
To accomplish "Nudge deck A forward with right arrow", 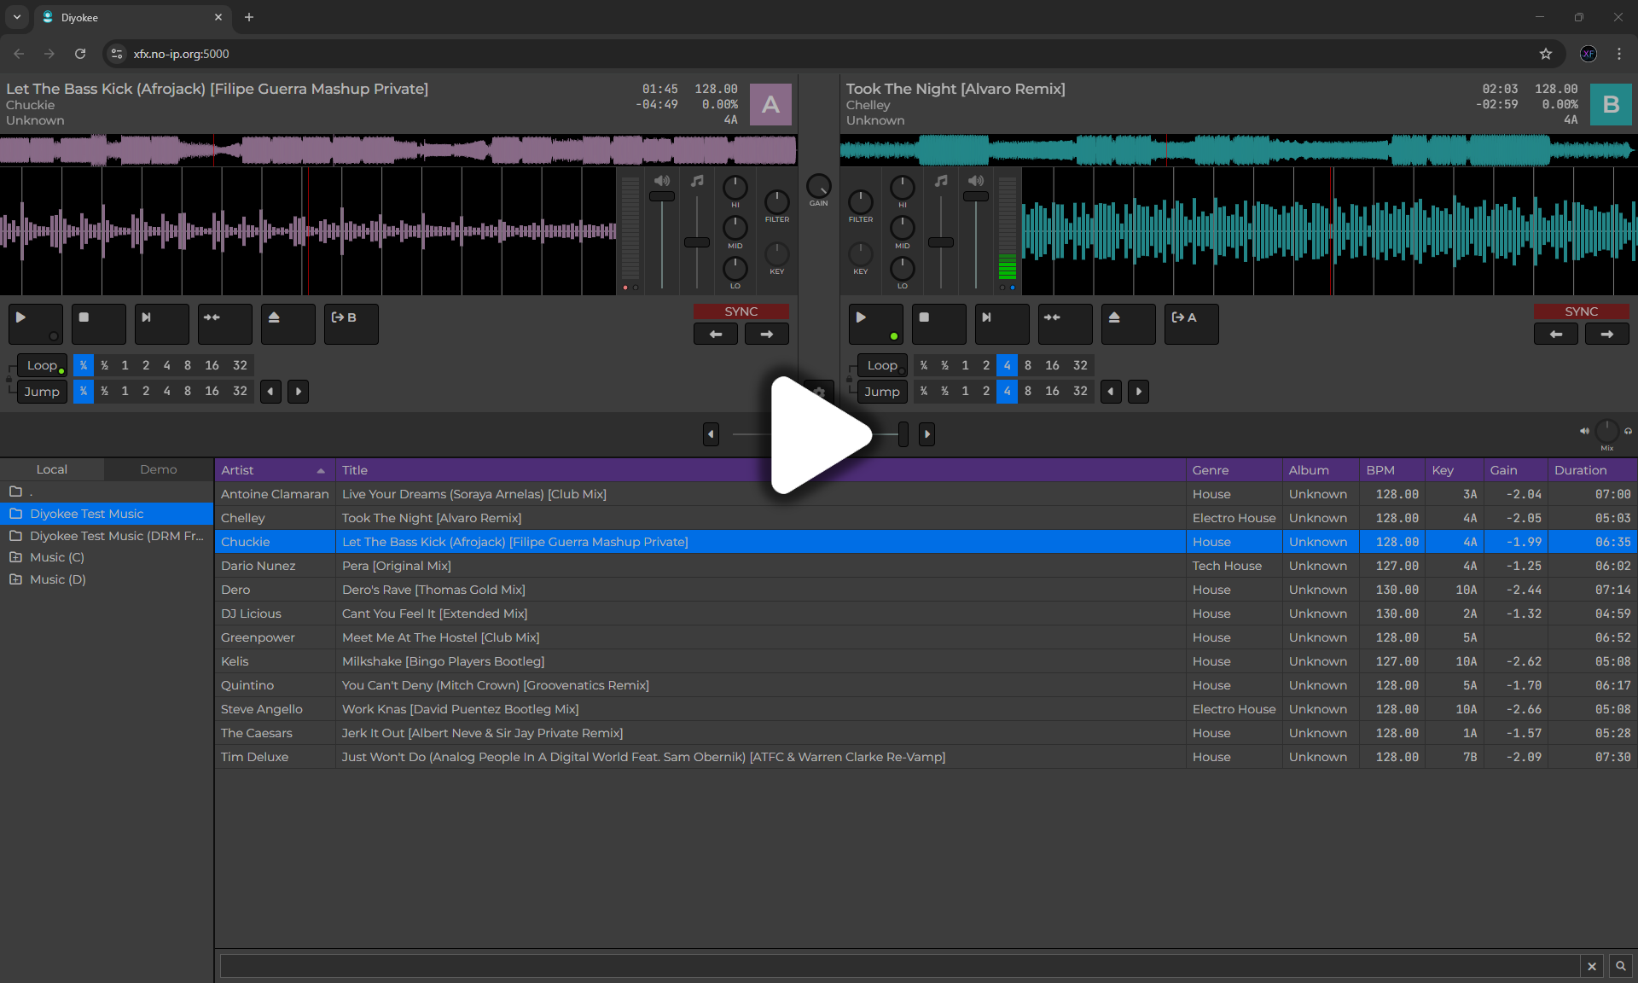I will click(766, 334).
